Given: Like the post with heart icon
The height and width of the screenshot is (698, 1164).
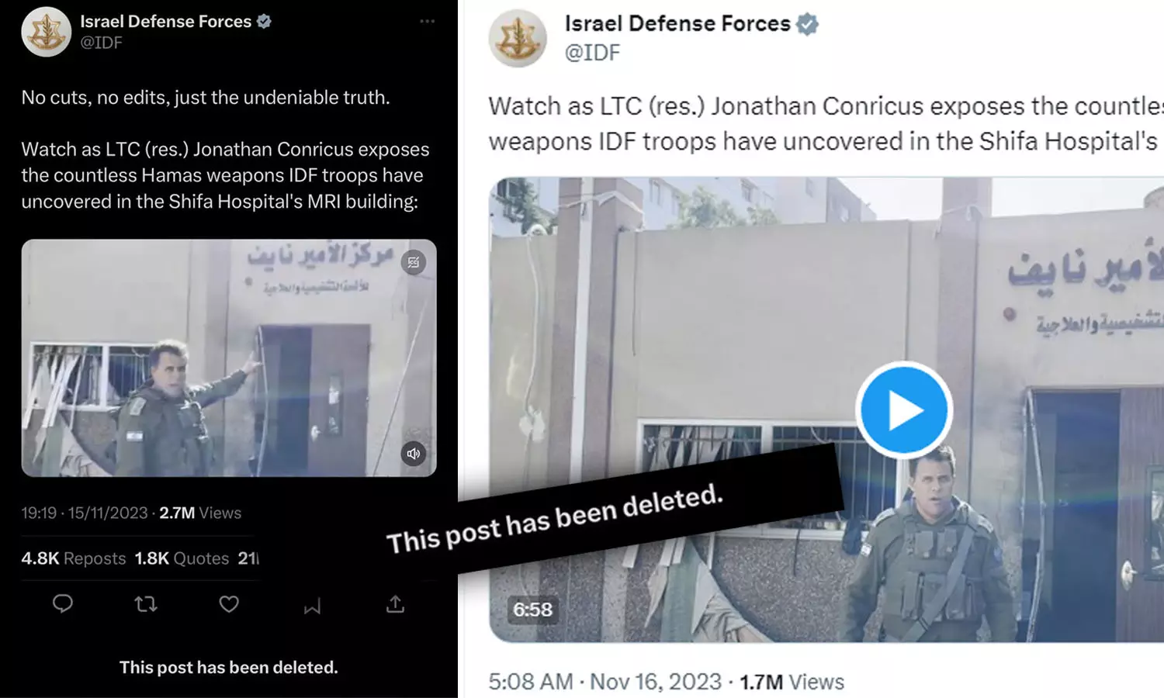Looking at the screenshot, I should (x=229, y=603).
